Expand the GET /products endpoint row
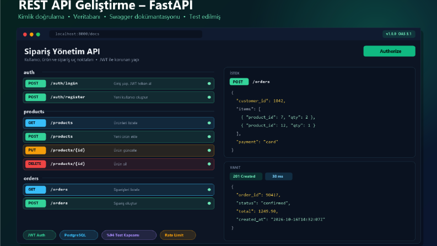This screenshot has height=246, width=437. [x=118, y=122]
